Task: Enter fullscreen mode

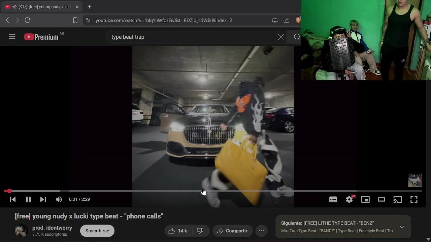Action: point(414,199)
